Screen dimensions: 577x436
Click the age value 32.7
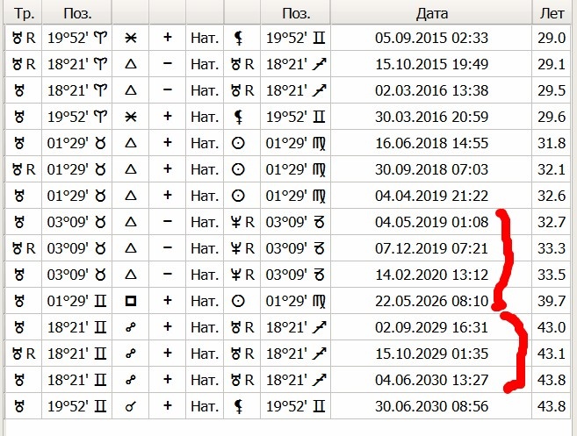point(552,222)
